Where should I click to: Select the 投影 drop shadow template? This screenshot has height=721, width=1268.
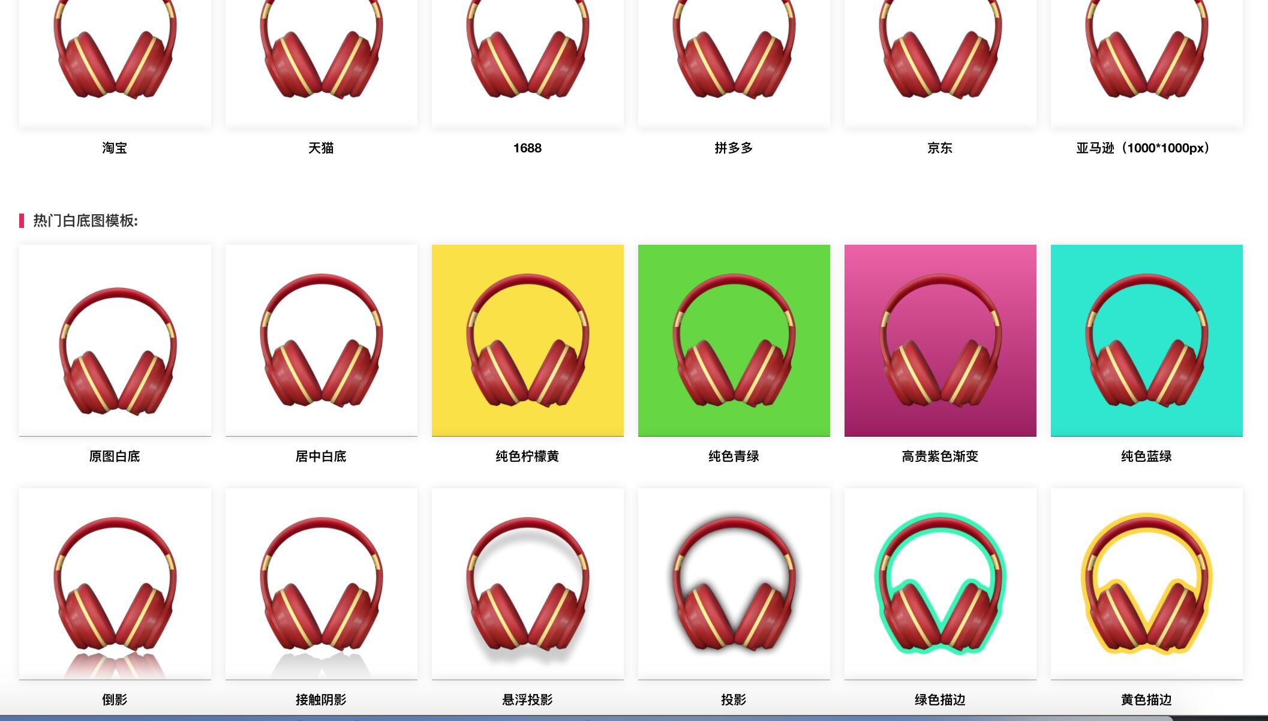(734, 584)
